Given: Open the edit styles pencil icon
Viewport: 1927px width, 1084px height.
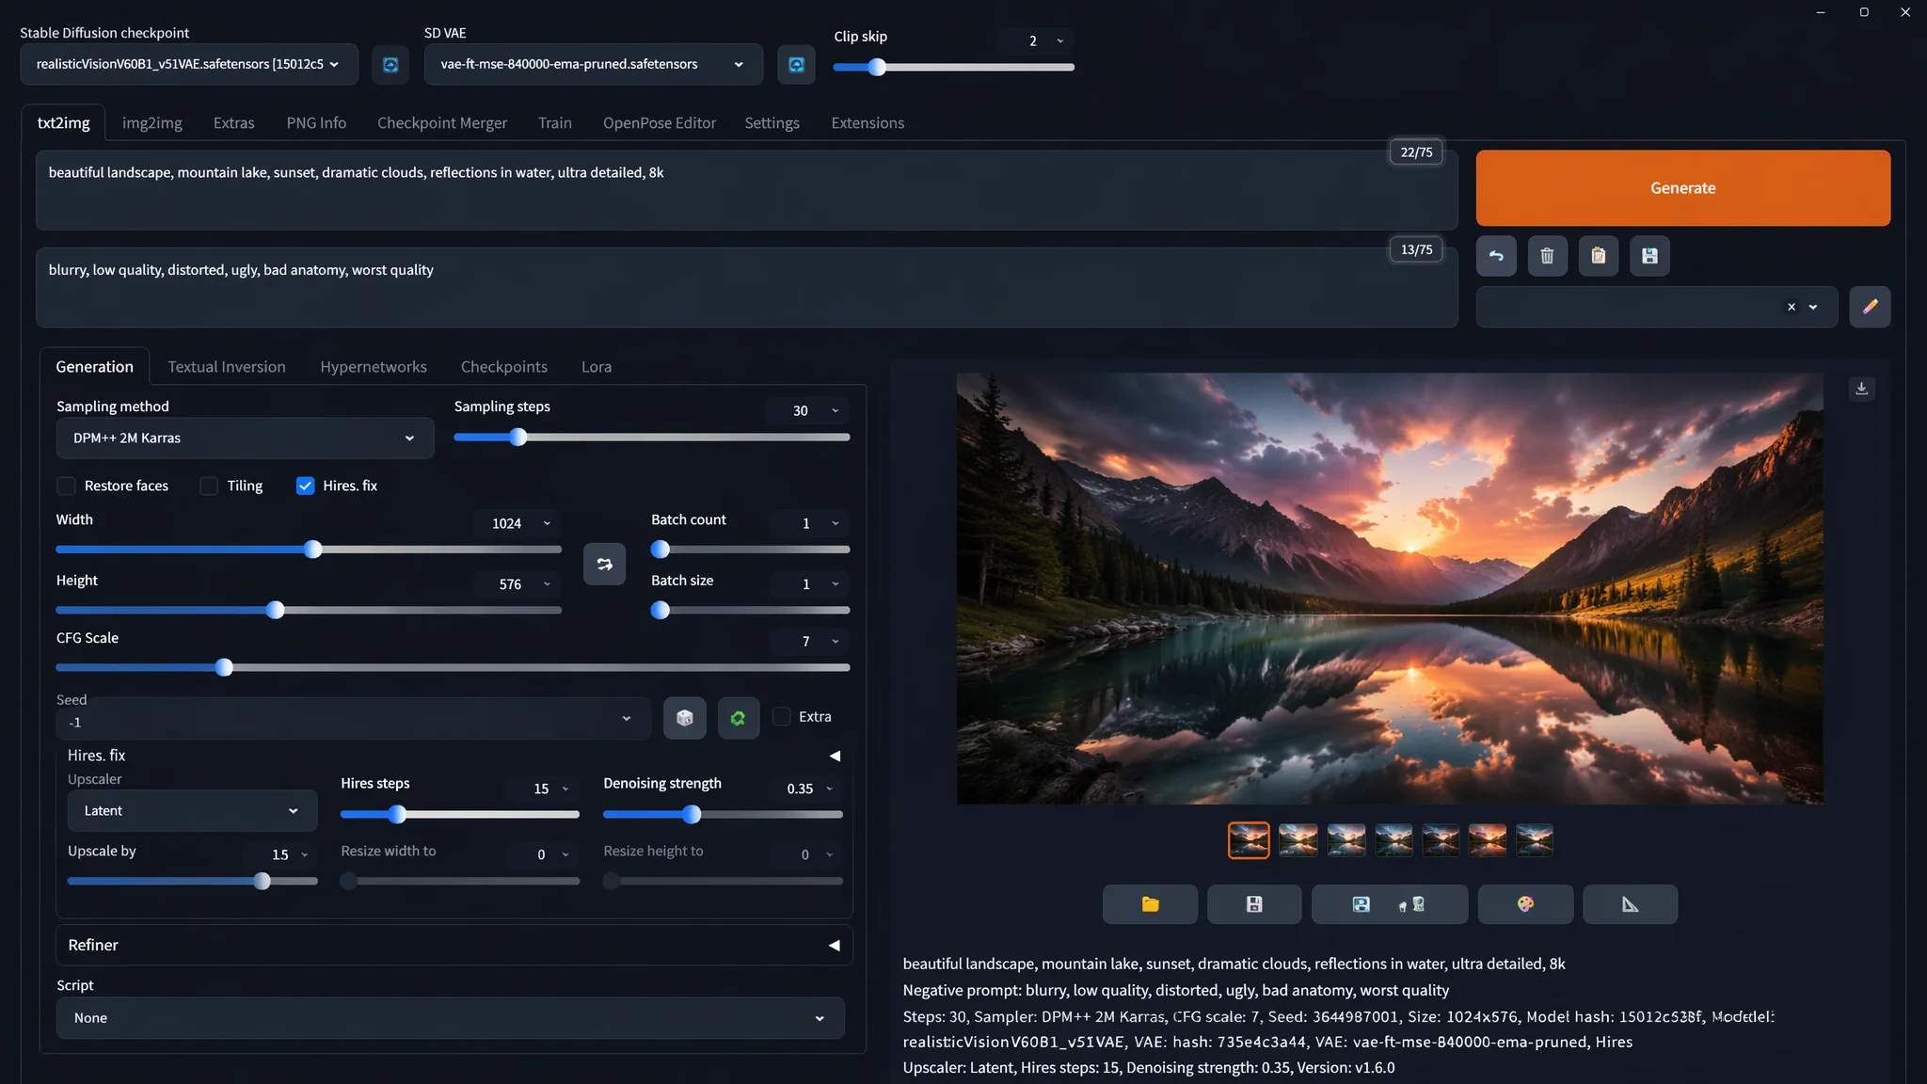Looking at the screenshot, I should pos(1870,307).
